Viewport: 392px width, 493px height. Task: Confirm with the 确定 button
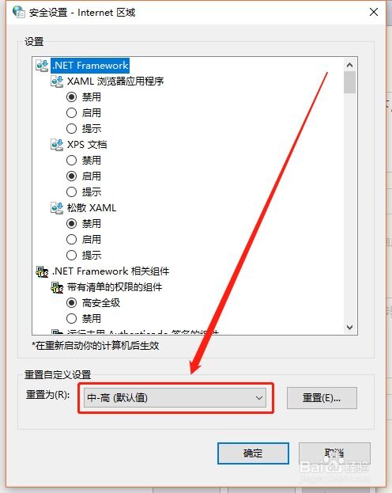(253, 453)
